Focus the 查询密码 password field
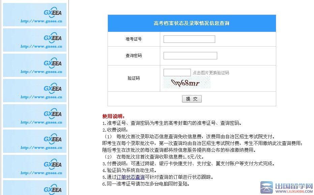 pos(190,56)
